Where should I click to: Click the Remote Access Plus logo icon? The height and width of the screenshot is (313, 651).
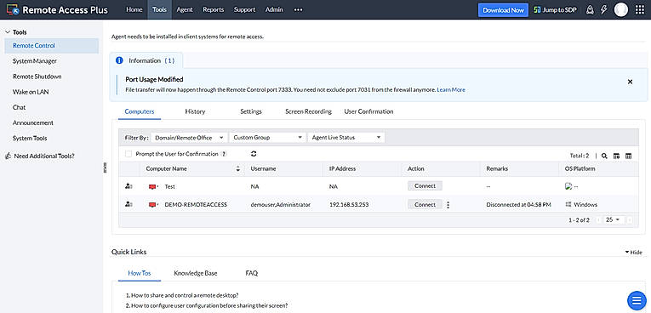[x=13, y=9]
